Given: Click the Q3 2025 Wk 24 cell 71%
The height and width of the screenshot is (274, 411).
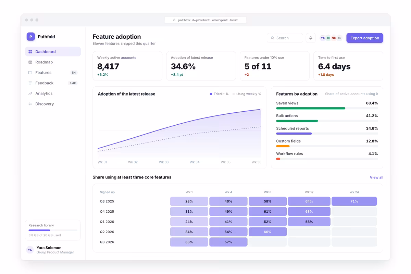Looking at the screenshot, I should click(354, 201).
